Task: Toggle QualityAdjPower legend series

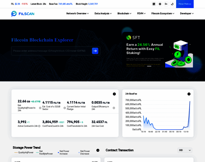Action: tap(24, 153)
